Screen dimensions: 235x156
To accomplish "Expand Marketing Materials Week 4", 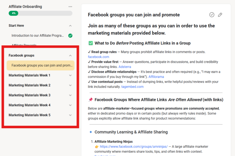I will 70,105.
